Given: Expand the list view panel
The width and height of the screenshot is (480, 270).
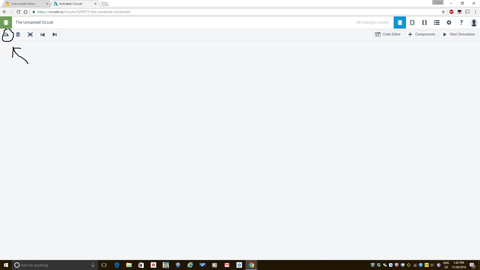Looking at the screenshot, I should tap(436, 22).
